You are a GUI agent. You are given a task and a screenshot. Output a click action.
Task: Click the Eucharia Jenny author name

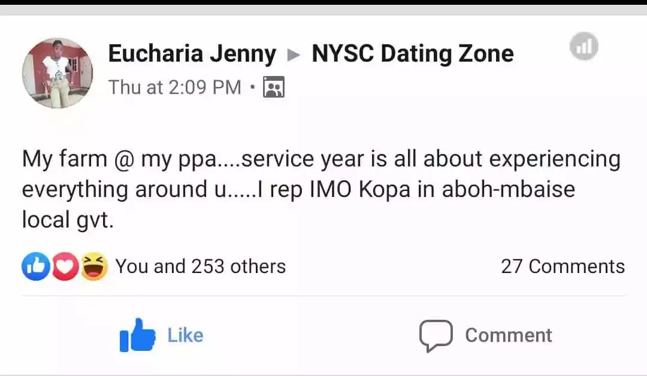click(192, 54)
